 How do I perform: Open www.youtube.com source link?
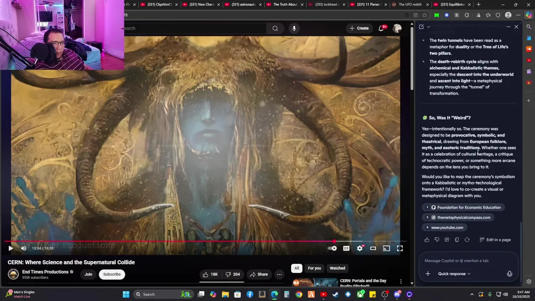445,227
